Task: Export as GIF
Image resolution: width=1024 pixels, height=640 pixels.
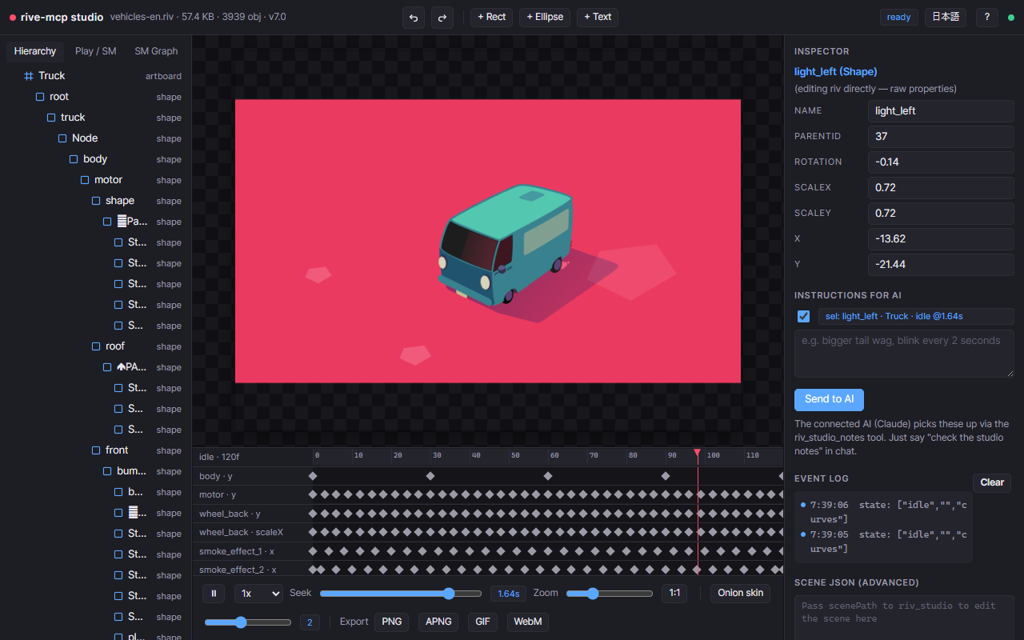Action: pyautogui.click(x=483, y=622)
